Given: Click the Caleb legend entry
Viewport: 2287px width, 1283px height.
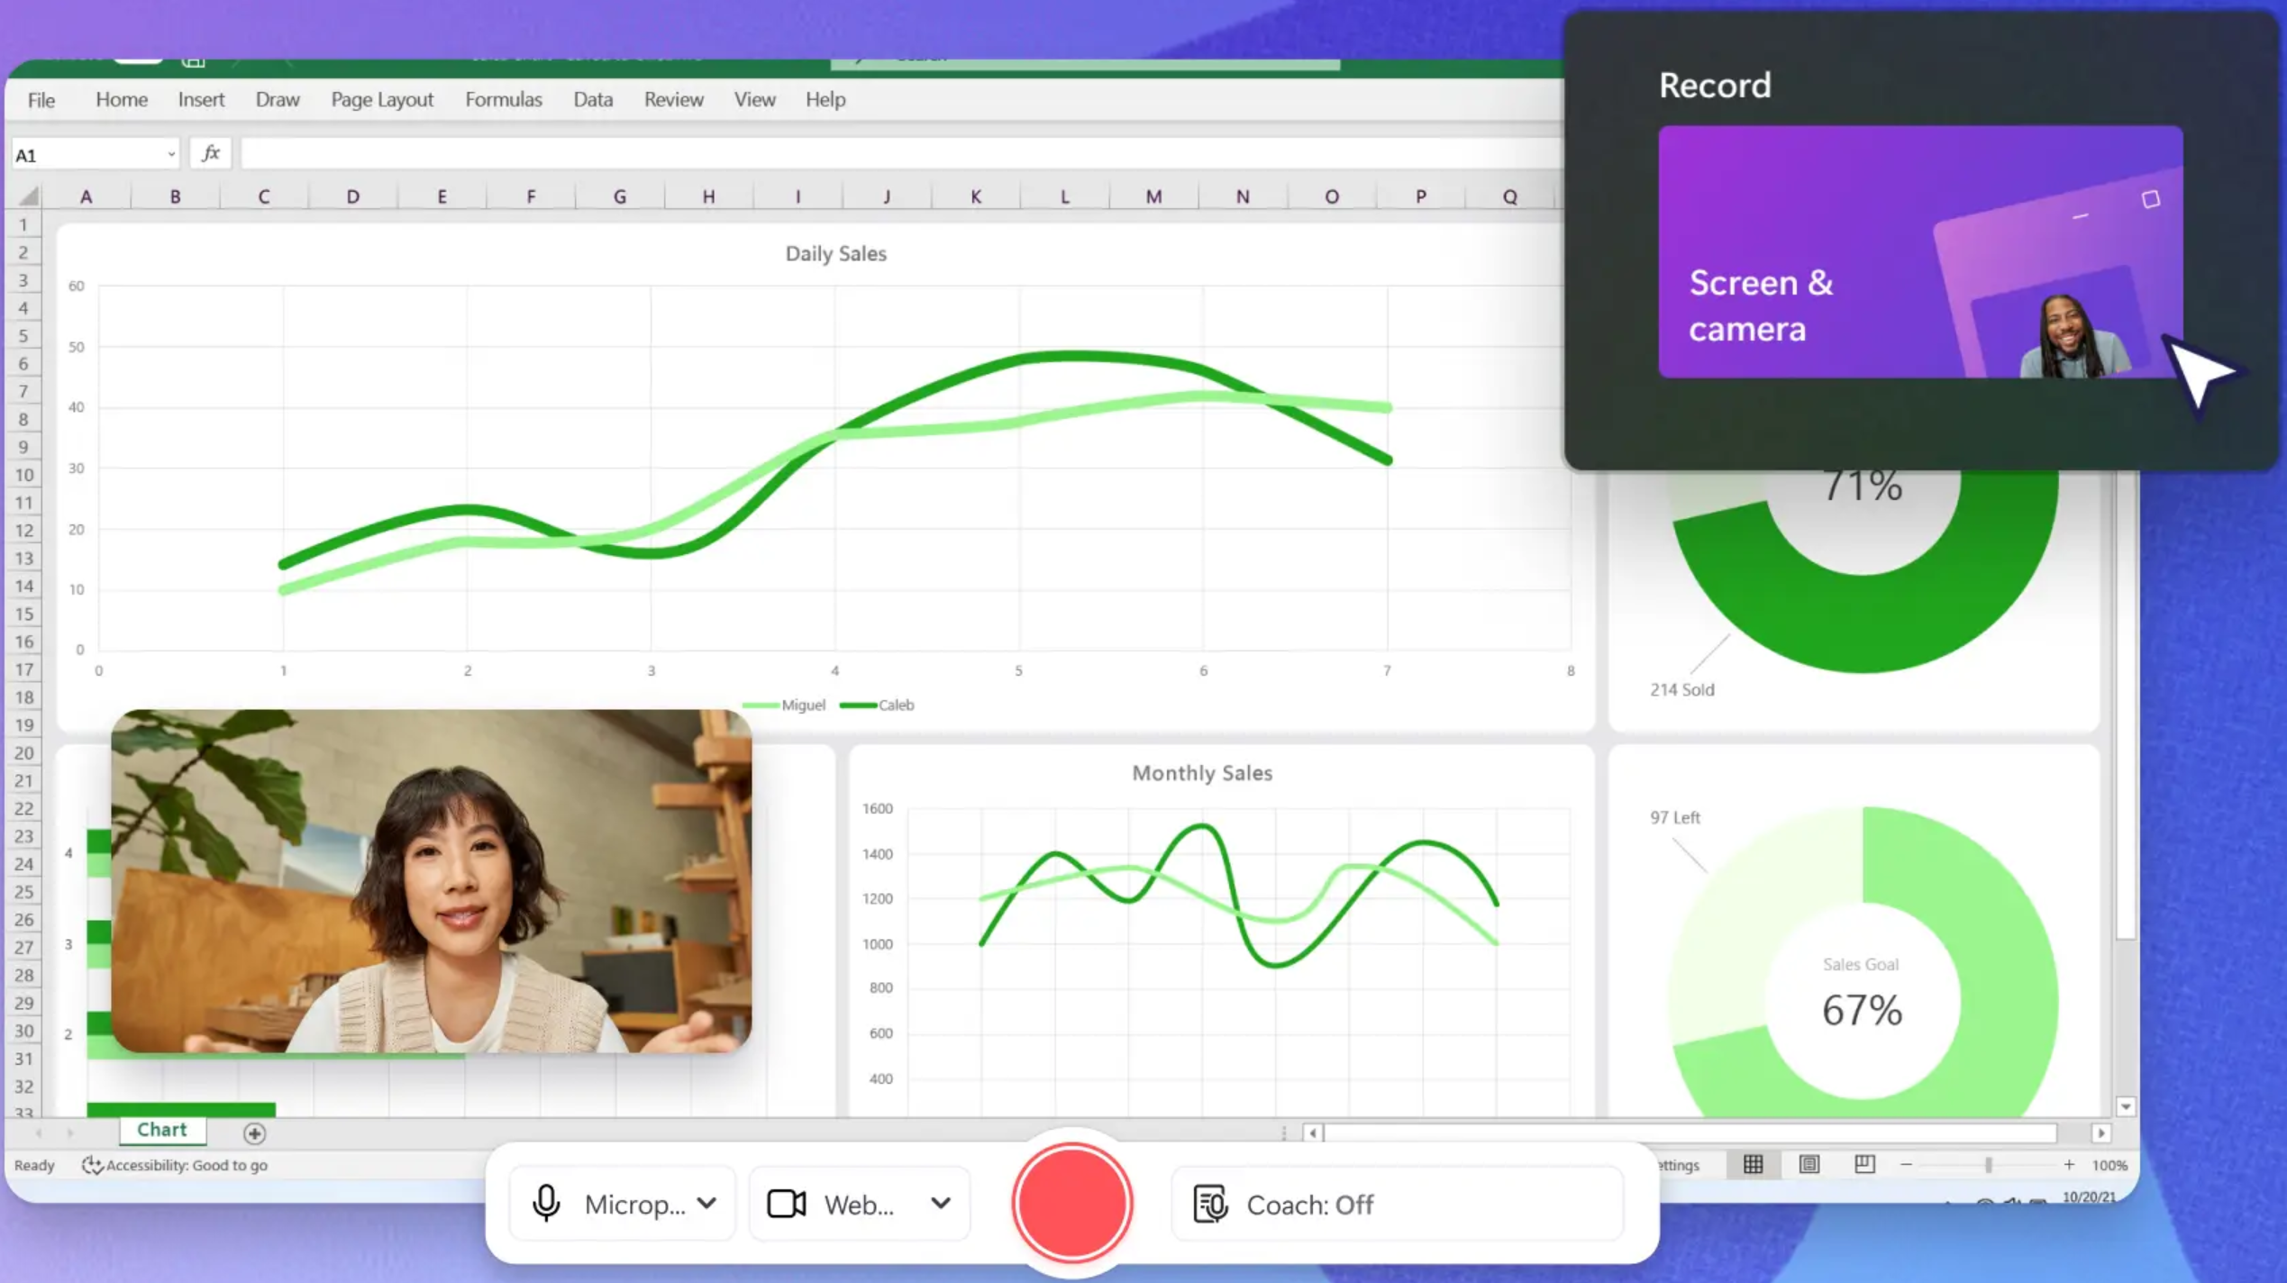Looking at the screenshot, I should [x=877, y=705].
